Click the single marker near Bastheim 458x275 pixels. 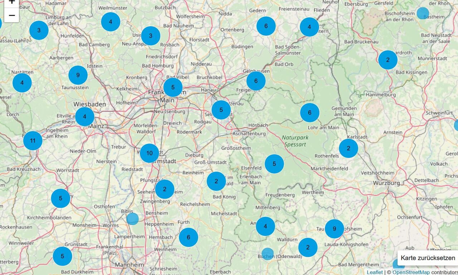coord(423,13)
